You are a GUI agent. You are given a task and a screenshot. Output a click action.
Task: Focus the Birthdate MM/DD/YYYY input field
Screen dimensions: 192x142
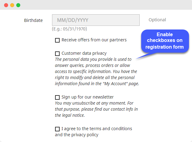96,20
